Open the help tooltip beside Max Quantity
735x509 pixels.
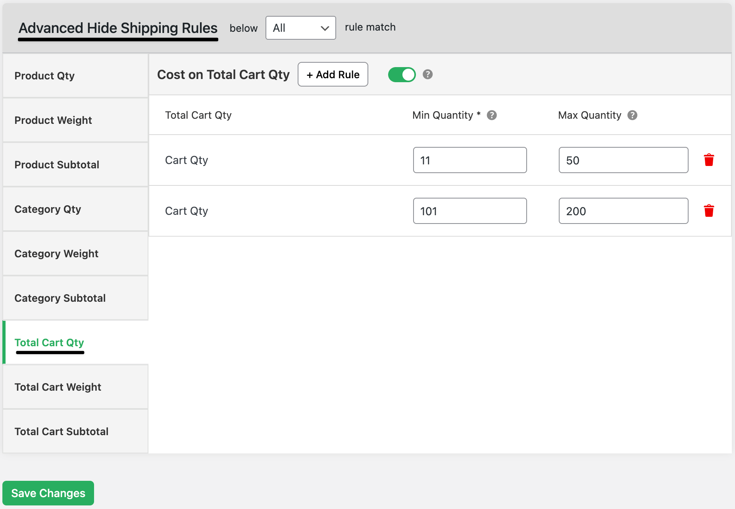[x=632, y=115]
